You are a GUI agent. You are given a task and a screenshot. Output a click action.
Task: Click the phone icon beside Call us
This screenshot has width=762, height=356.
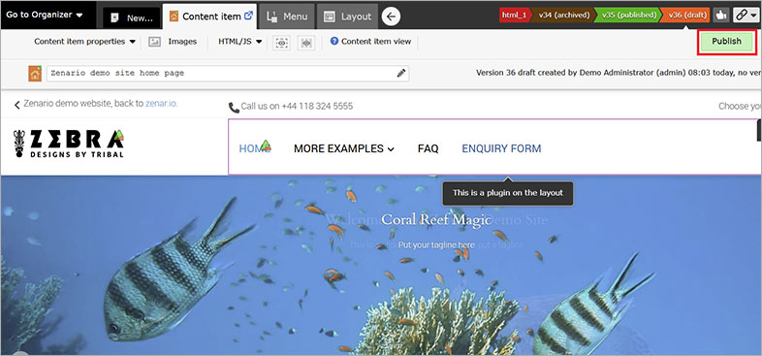tap(234, 108)
